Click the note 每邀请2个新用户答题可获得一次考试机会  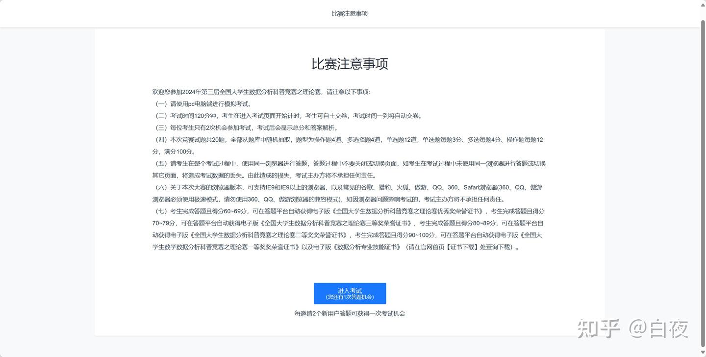(x=350, y=313)
